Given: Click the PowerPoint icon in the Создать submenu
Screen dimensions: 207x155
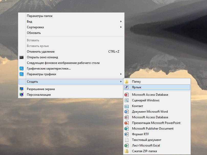Looking at the screenshot, I should pos(127,123).
